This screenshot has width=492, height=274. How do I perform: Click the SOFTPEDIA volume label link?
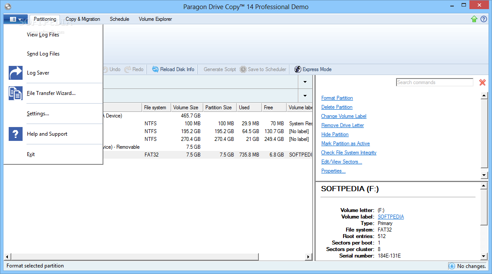391,217
